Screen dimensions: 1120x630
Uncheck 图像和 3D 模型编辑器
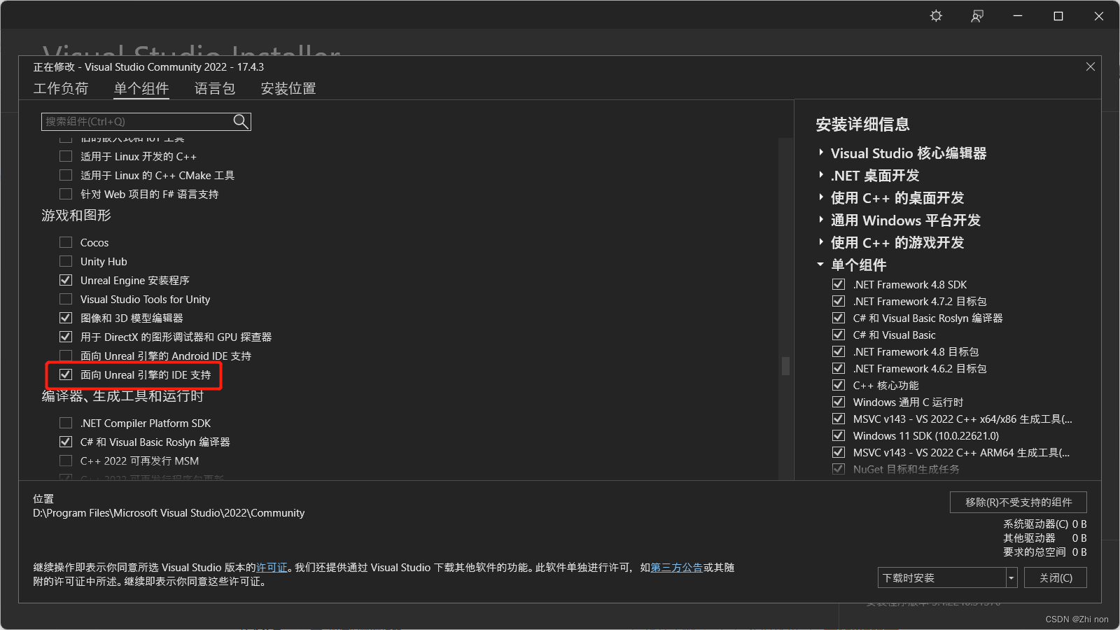click(66, 318)
